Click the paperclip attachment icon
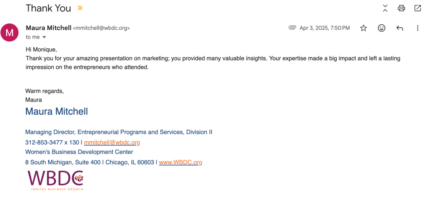The width and height of the screenshot is (429, 216). click(x=292, y=28)
